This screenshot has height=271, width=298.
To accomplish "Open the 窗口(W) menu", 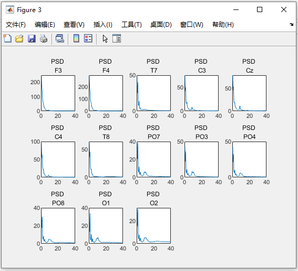I will point(191,25).
